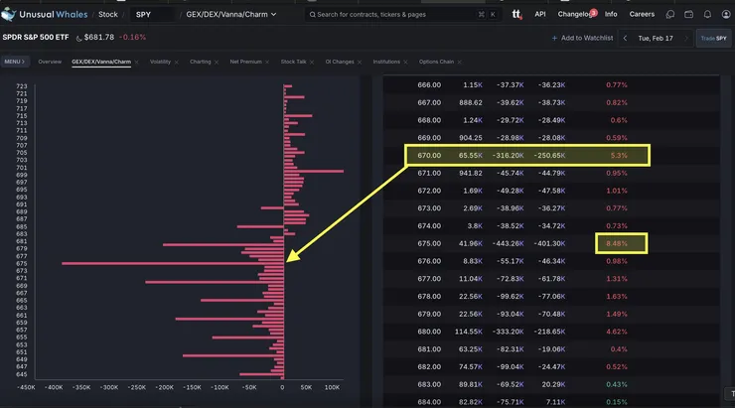This screenshot has height=408, width=735.
Task: Close the Stock Talk tab
Action: pyautogui.click(x=312, y=63)
